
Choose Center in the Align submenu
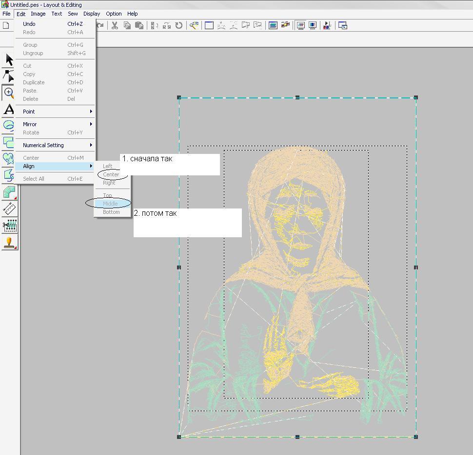pos(111,174)
